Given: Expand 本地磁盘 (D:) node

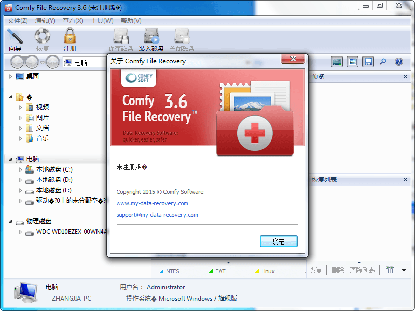Looking at the screenshot, I should [20, 180].
